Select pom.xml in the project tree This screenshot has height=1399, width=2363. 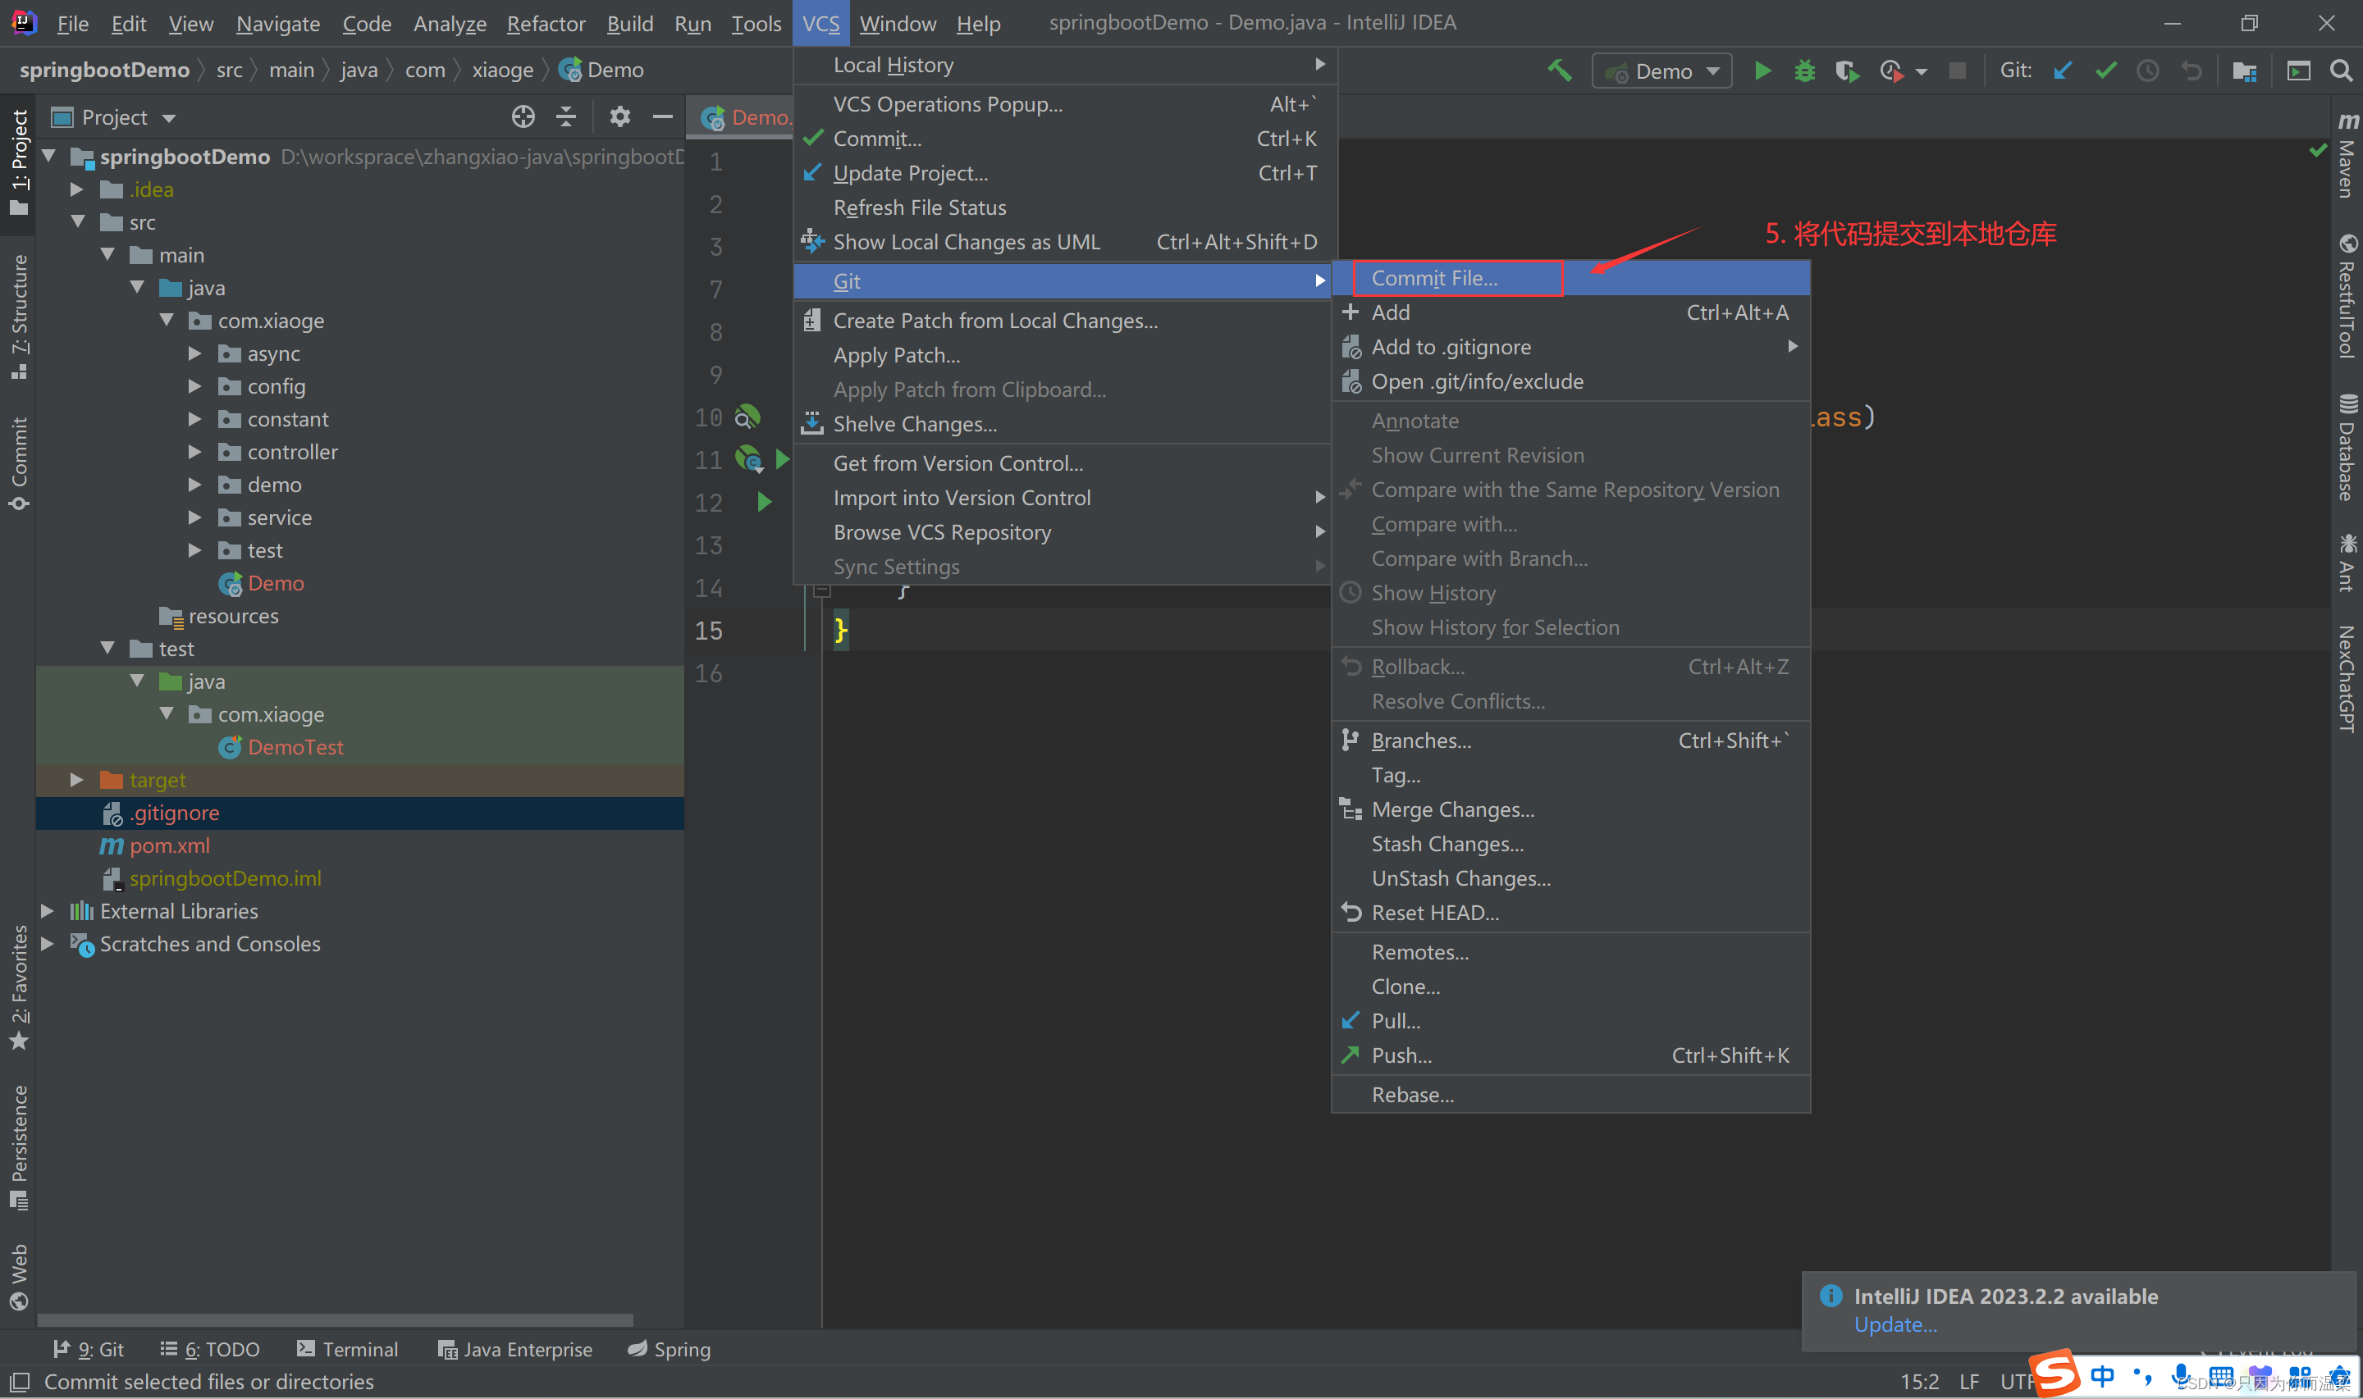pyautogui.click(x=170, y=845)
